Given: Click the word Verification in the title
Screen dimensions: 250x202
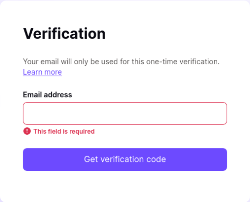Looking at the screenshot, I should click(x=64, y=34).
